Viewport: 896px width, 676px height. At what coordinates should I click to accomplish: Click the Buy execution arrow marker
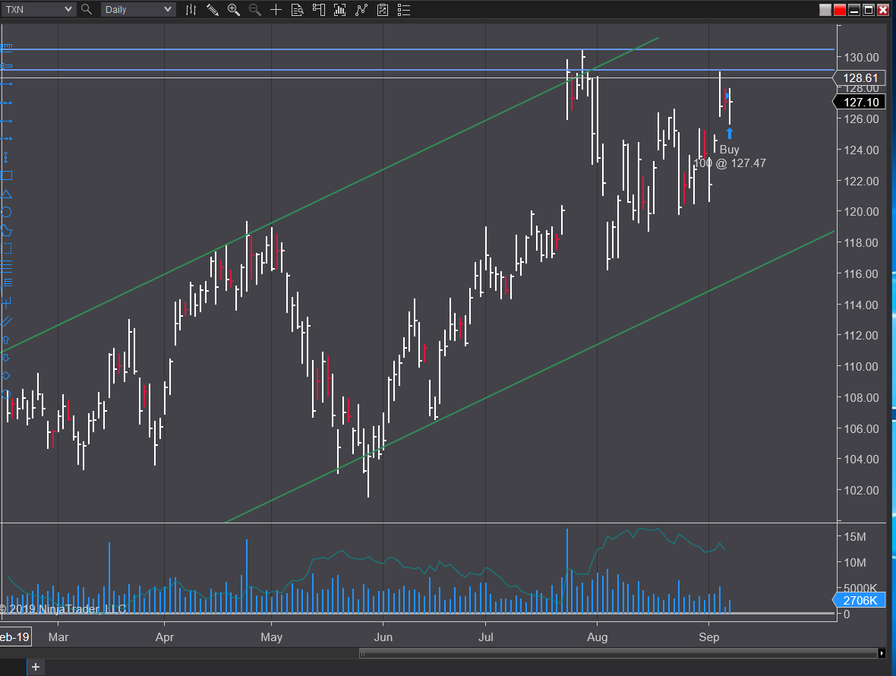pos(730,133)
